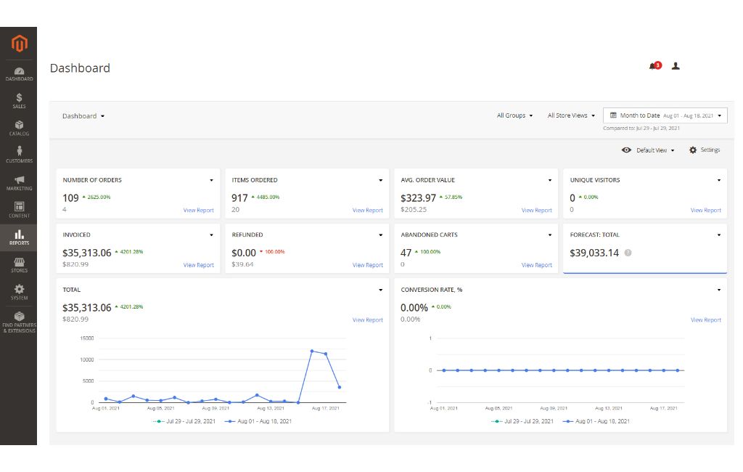743x472 pixels.
Task: View Report for Abandoned Carts
Action: pyautogui.click(x=537, y=265)
